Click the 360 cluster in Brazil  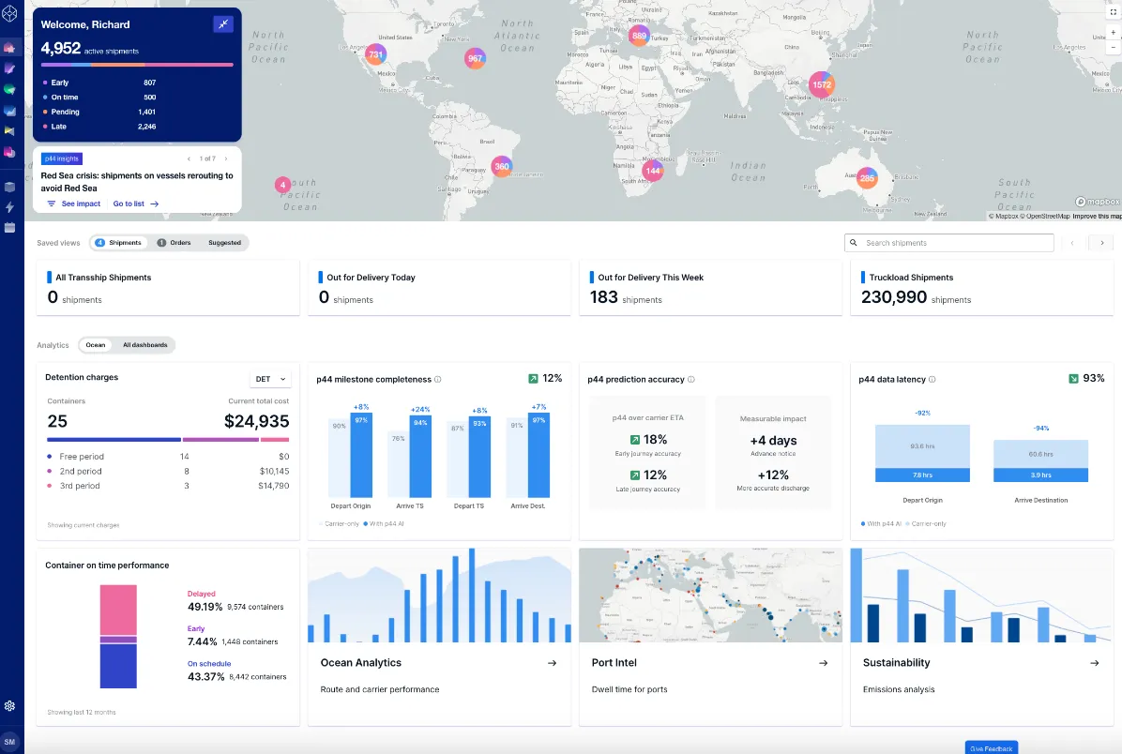pyautogui.click(x=502, y=167)
